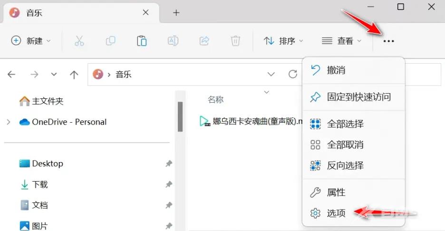Viewport: 445px width, 231px height.
Task: Choose 固定到快速访问 menu entry
Action: point(354,97)
